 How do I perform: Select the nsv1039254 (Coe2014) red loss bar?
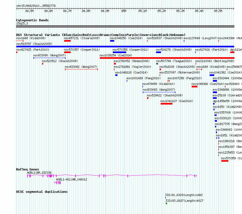tap(167, 58)
